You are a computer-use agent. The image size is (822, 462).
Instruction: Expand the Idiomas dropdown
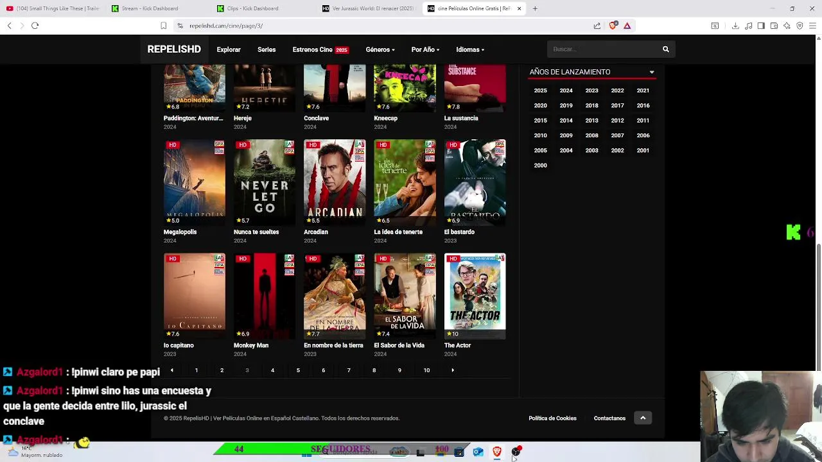(x=470, y=49)
